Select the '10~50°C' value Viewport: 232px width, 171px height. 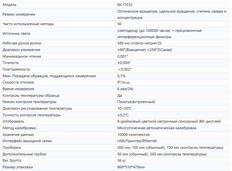[124, 108]
